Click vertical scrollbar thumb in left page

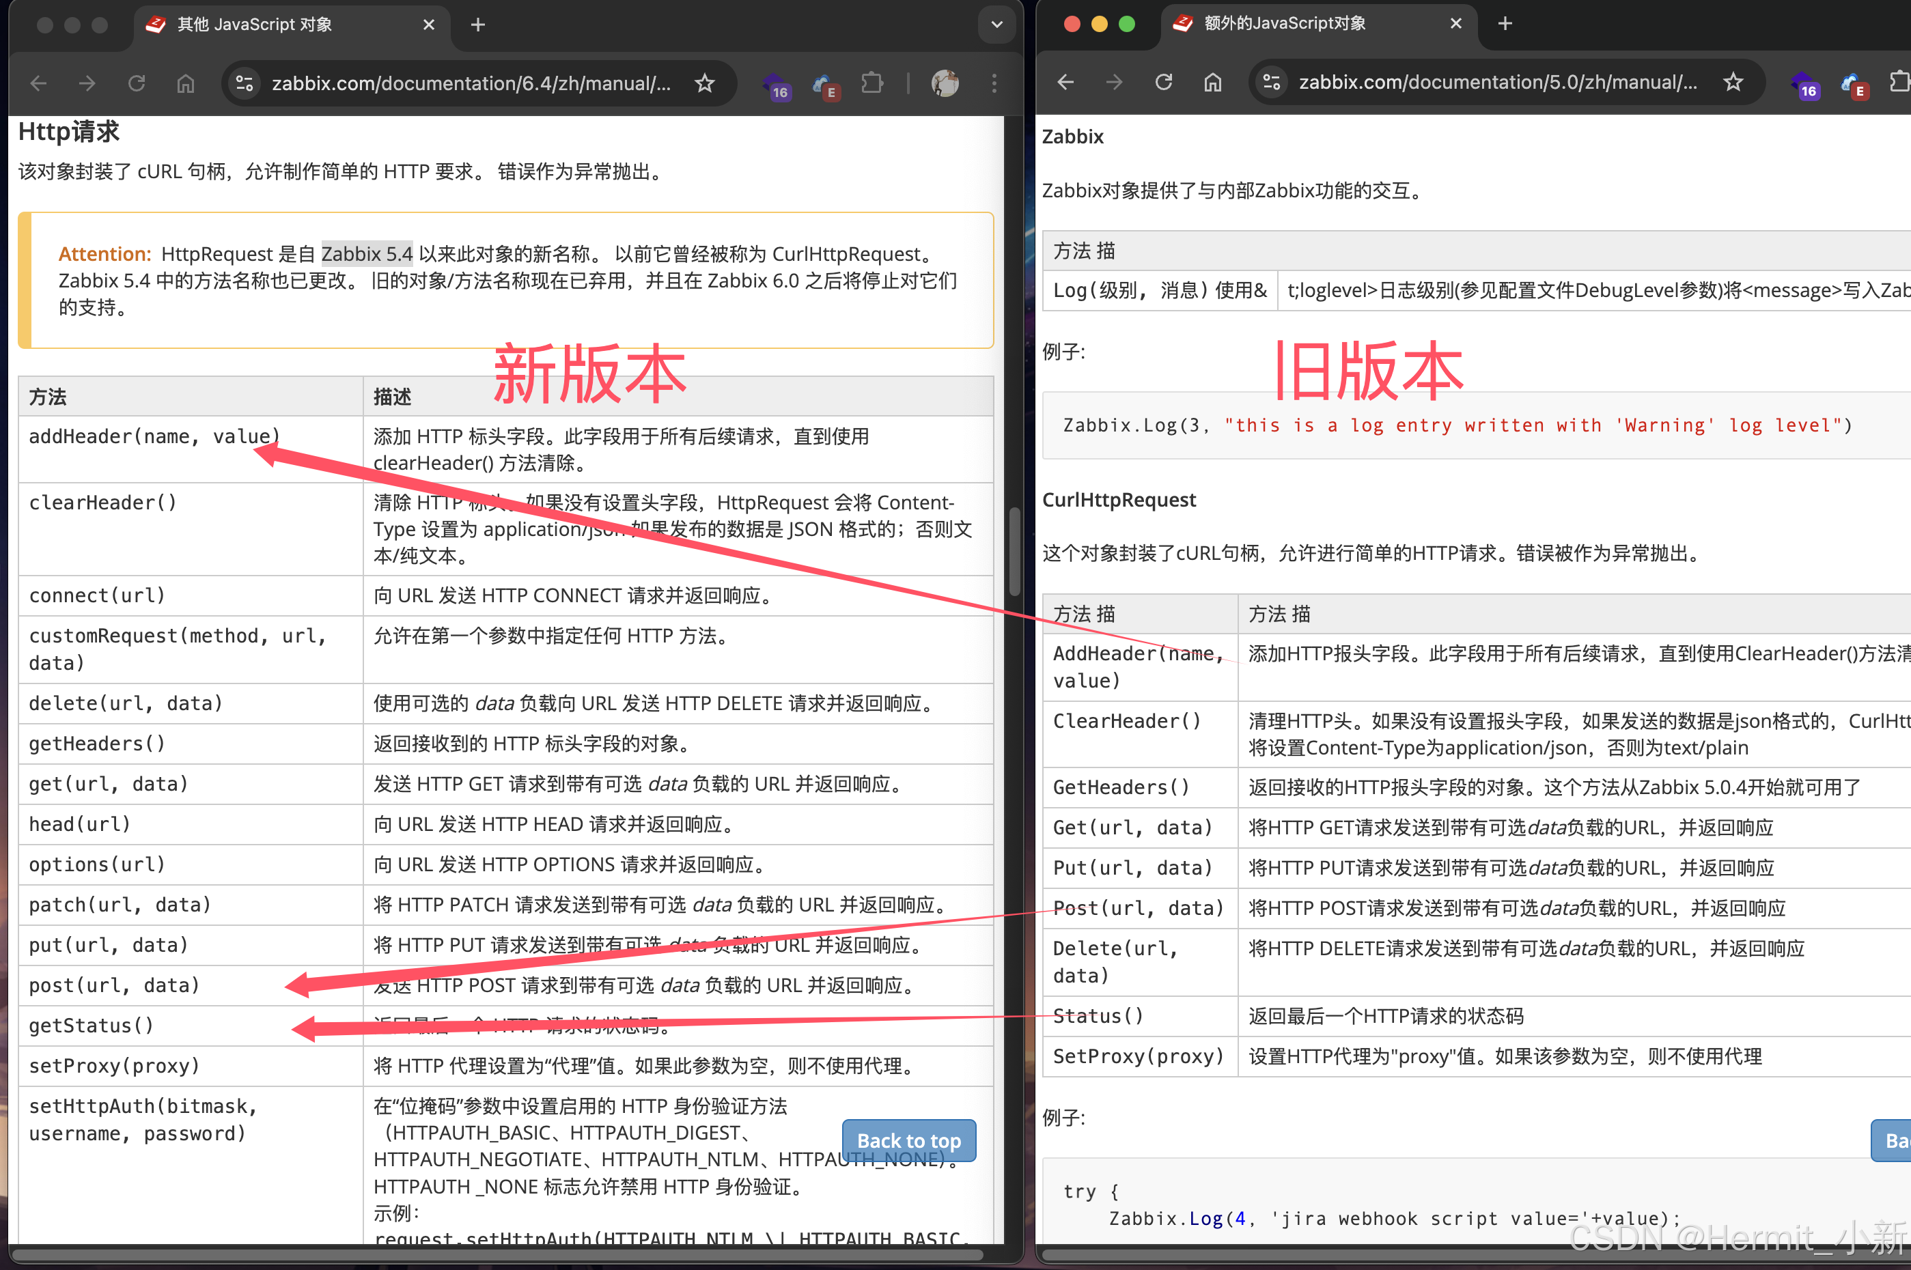click(1014, 551)
